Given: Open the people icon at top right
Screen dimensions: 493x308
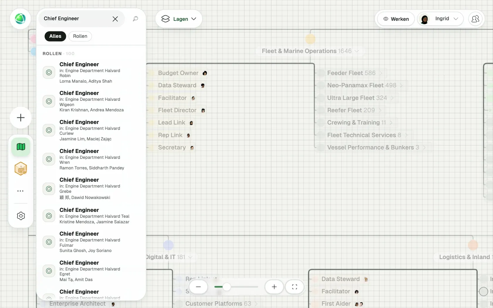Looking at the screenshot, I should click(475, 19).
